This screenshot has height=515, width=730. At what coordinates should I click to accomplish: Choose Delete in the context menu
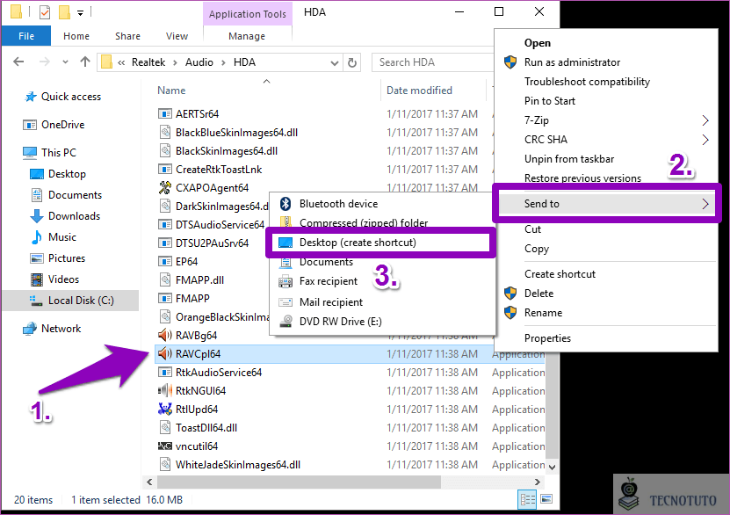coord(538,294)
